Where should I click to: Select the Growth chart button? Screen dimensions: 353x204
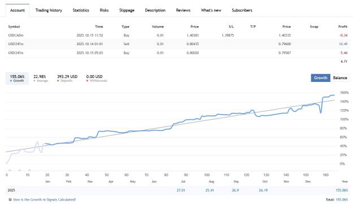tap(321, 78)
